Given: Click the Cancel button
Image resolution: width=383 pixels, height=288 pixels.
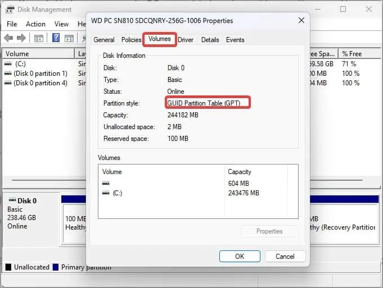Looking at the screenshot, I should (x=285, y=257).
